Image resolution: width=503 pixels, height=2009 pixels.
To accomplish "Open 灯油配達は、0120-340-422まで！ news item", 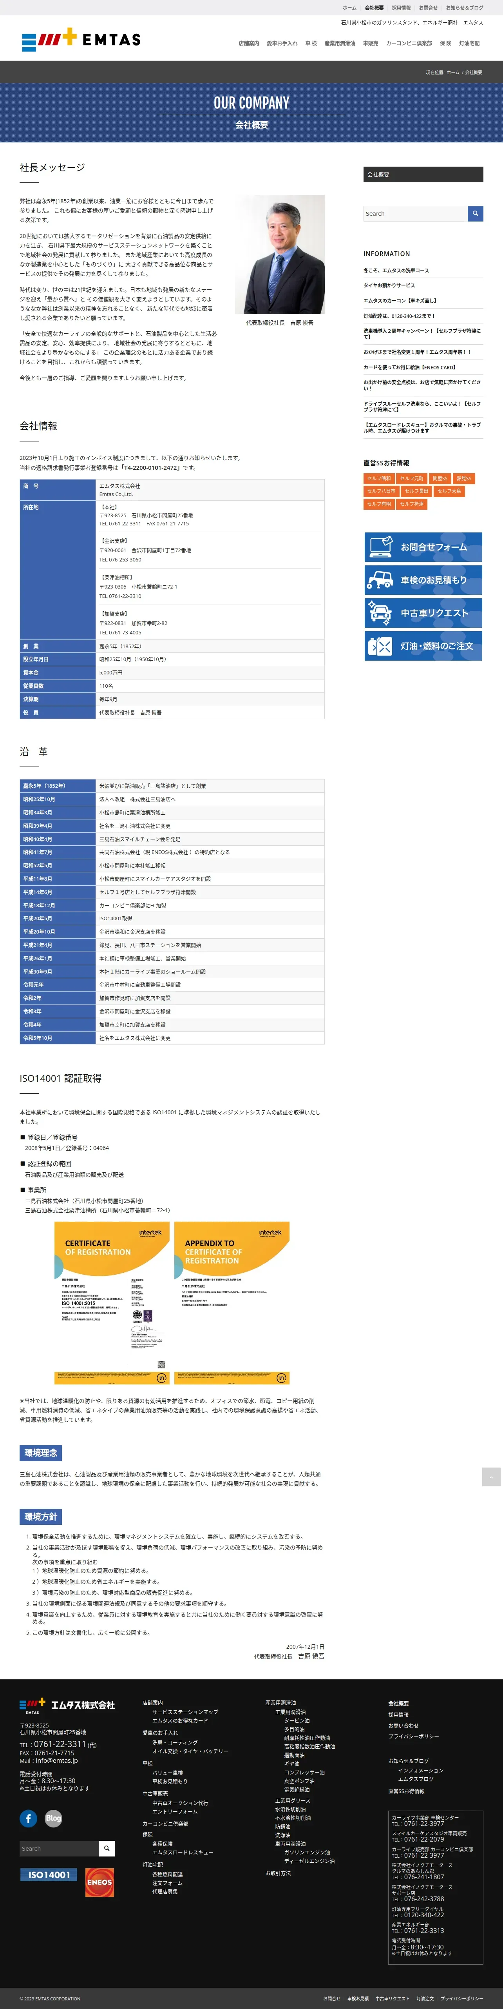I will point(400,316).
